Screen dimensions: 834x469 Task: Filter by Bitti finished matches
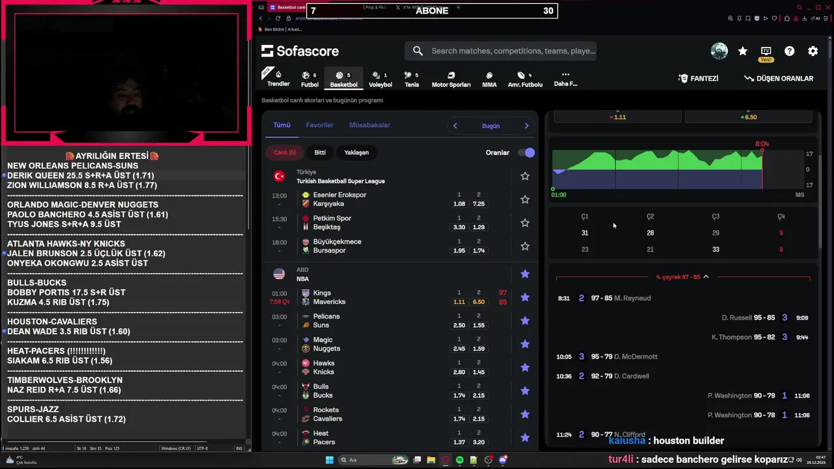point(320,152)
